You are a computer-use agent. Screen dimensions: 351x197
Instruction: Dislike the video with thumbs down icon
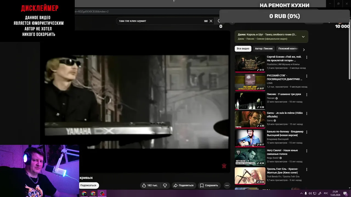click(x=165, y=186)
